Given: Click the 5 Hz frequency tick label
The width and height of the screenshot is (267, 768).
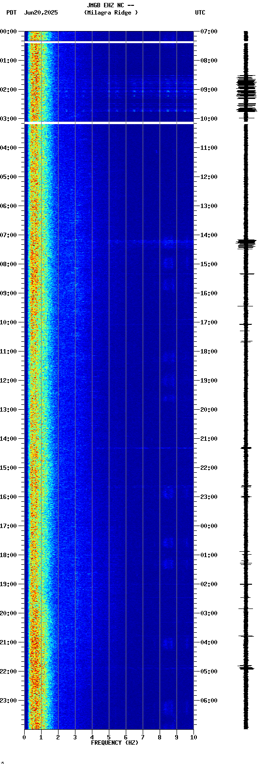Looking at the screenshot, I should (109, 737).
